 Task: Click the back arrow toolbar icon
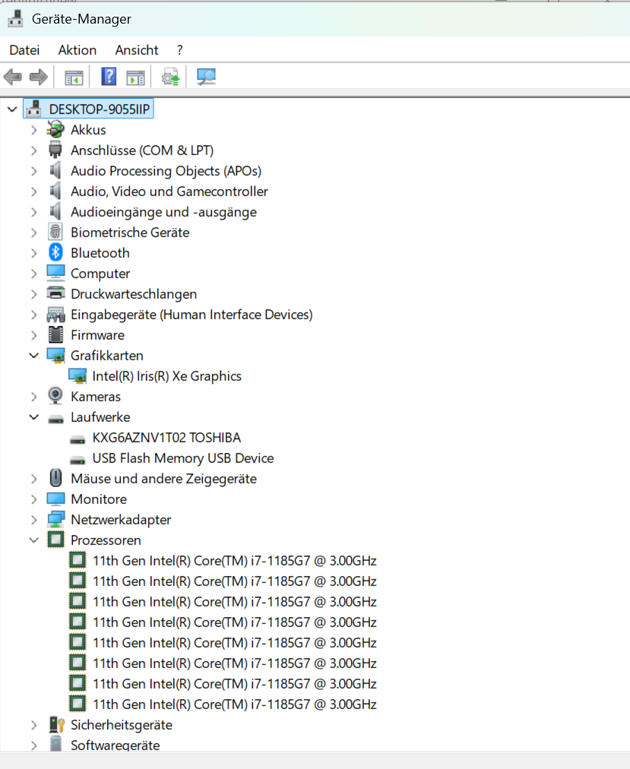point(13,77)
